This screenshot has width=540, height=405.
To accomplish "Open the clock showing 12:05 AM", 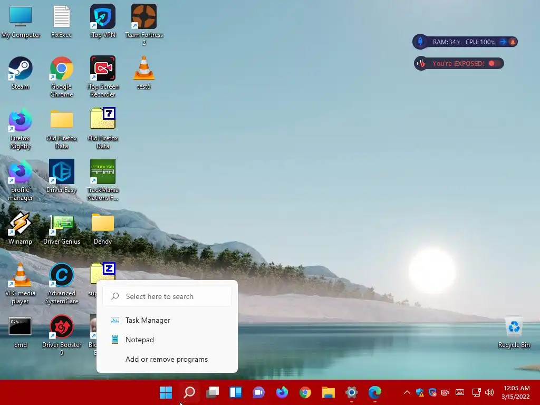I will [x=516, y=392].
